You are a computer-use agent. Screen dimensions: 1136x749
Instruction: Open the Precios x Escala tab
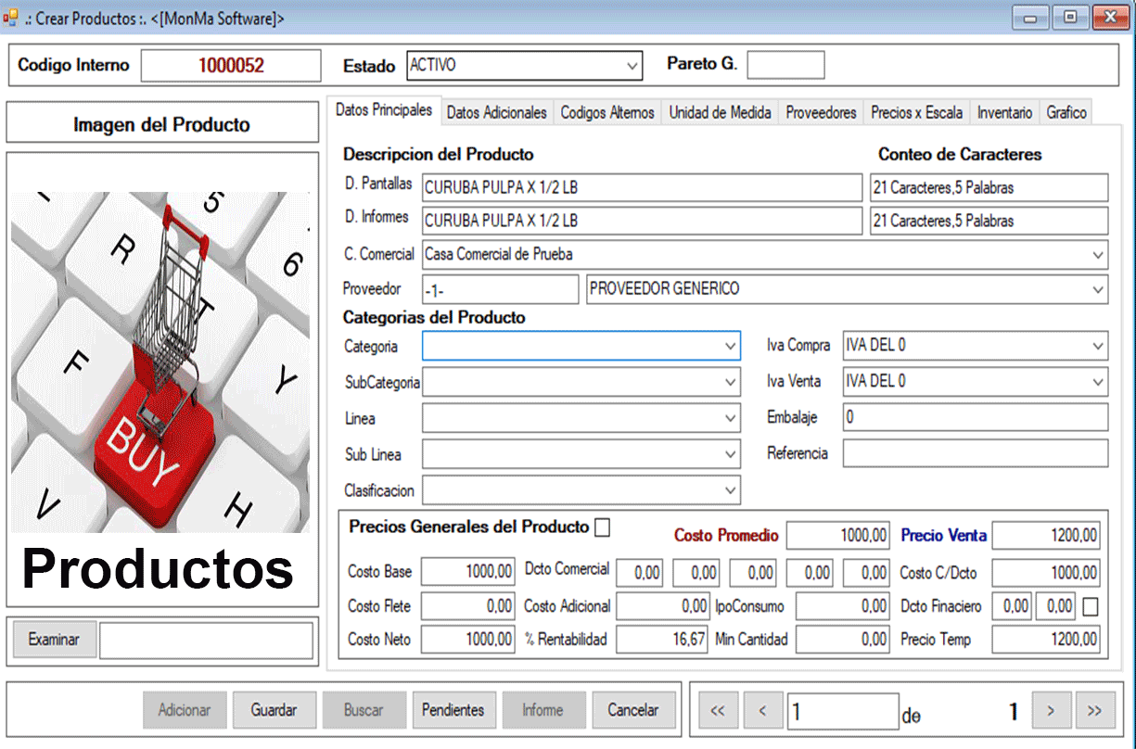917,112
